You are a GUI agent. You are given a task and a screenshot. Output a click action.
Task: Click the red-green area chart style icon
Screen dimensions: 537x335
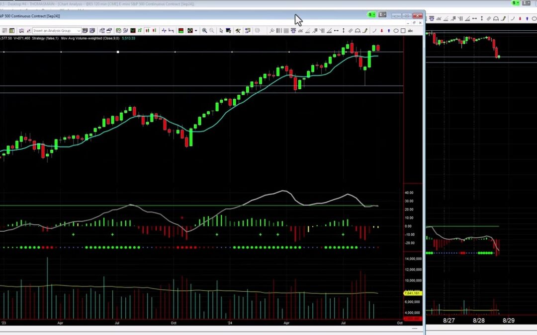[181, 31]
